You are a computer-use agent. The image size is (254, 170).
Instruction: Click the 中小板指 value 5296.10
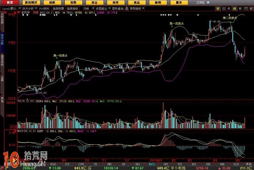pyautogui.click(x=202, y=168)
